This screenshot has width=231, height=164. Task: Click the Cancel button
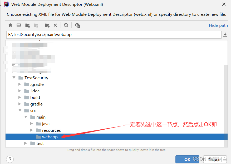tap(215, 159)
